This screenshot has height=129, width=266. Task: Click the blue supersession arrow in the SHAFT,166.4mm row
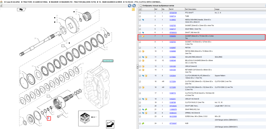pyautogui.click(x=143, y=33)
